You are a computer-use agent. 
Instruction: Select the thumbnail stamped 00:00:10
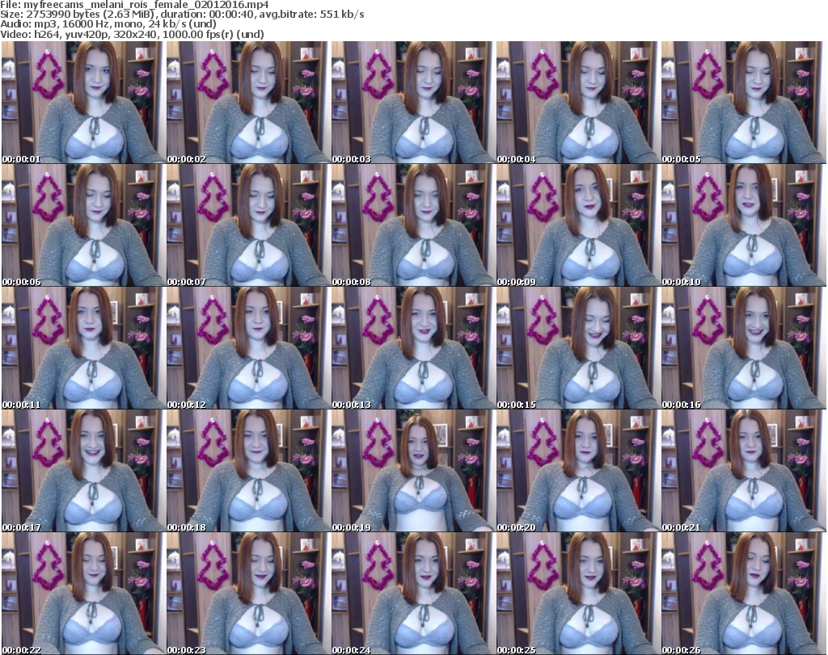pyautogui.click(x=743, y=225)
